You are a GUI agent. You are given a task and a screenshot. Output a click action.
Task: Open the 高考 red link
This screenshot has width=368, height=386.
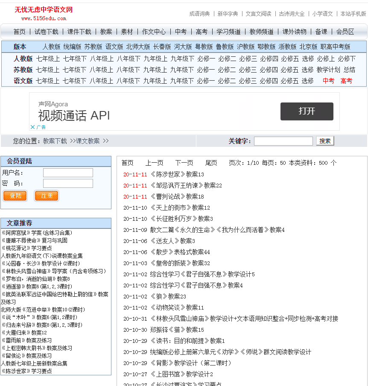click(346, 80)
